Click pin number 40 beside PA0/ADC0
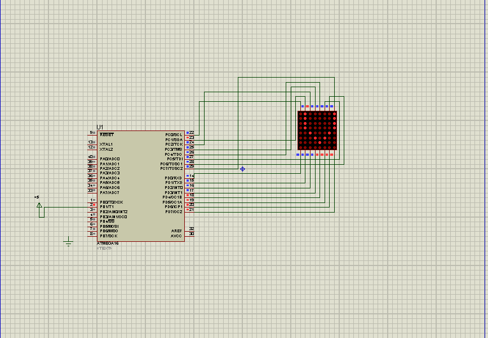The width and height of the screenshot is (488, 338). pyautogui.click(x=90, y=157)
